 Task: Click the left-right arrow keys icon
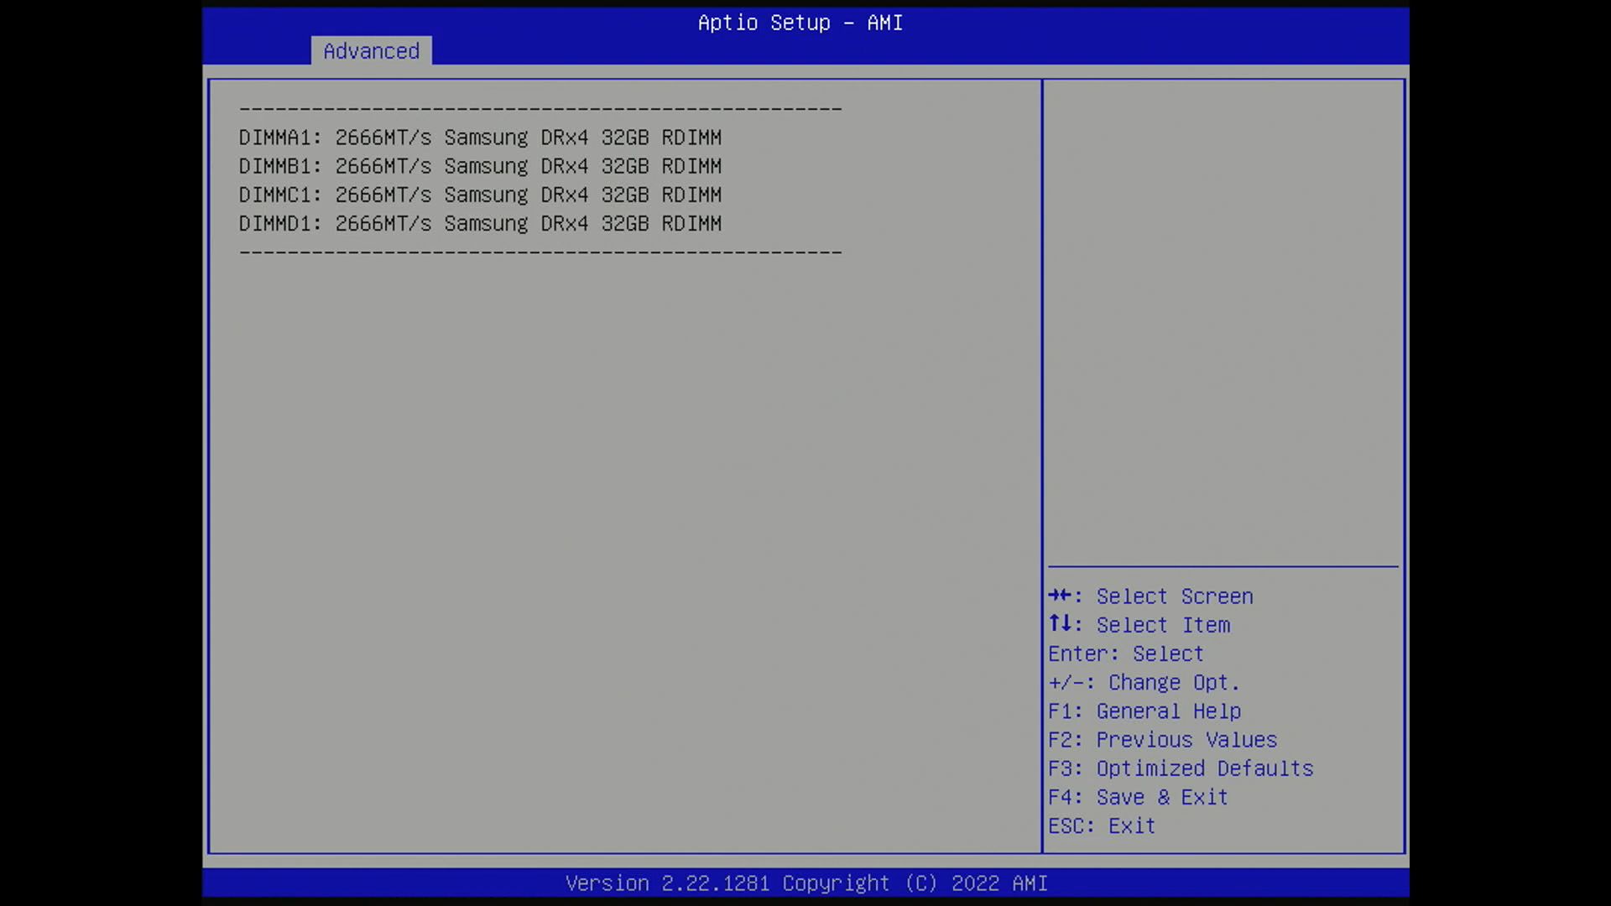(1060, 596)
